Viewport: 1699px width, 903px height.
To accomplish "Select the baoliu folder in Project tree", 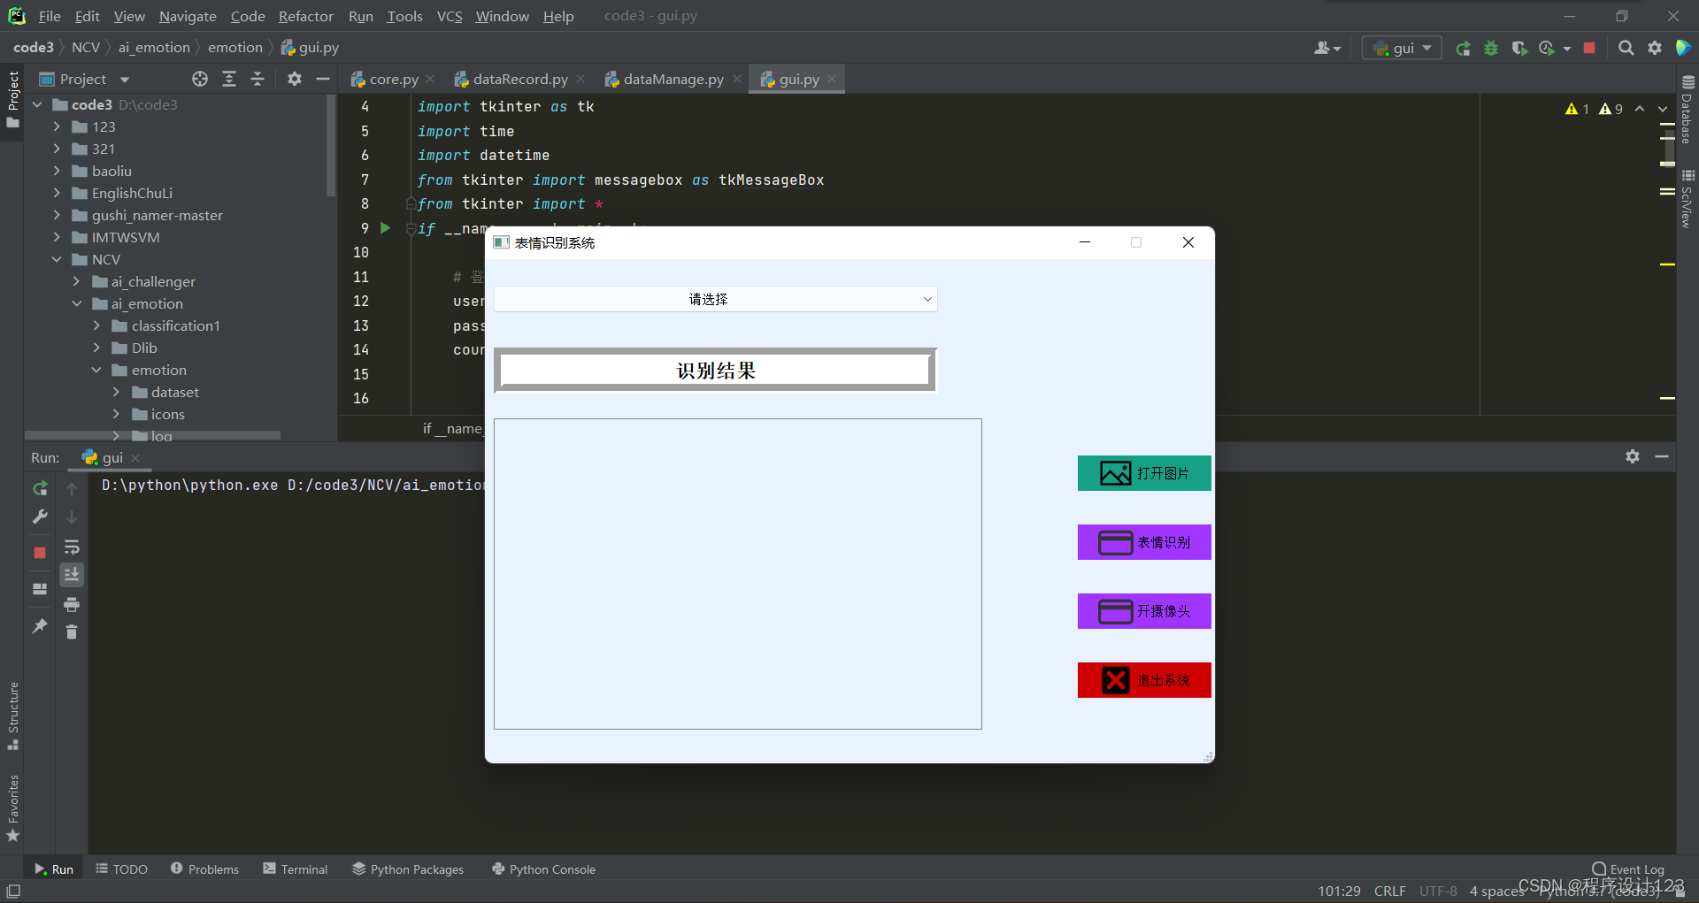I will tap(111, 171).
